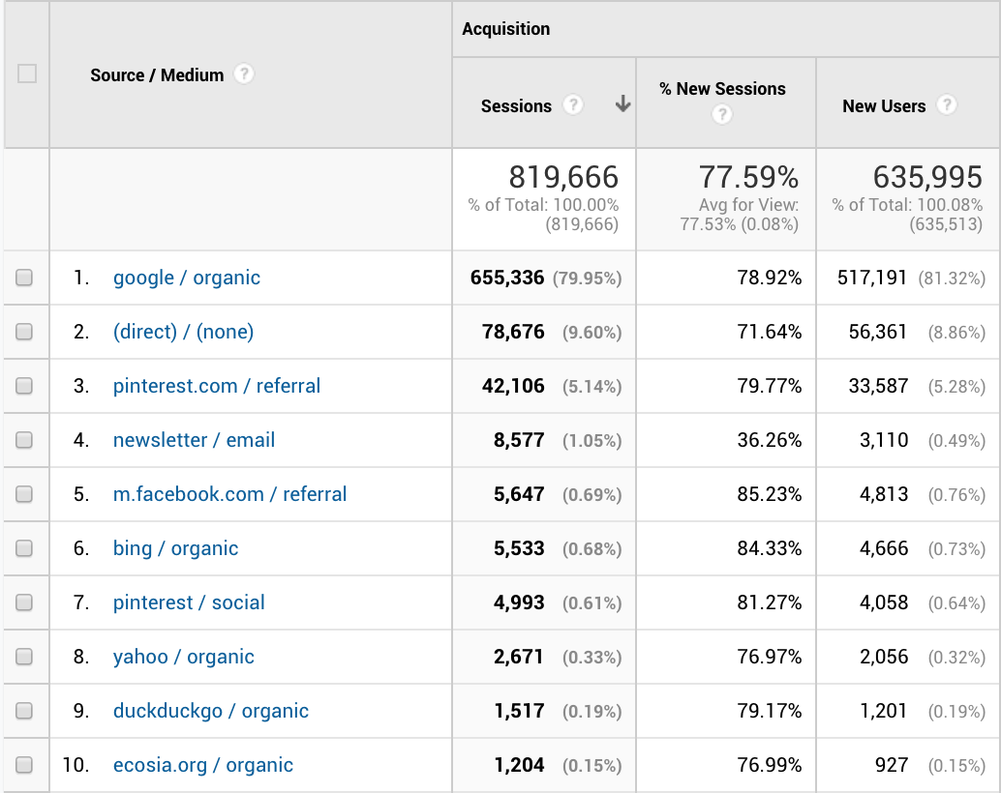Screen dimensions: 1001x793
Task: Check the bing / organic row checkbox
Action: pos(24,548)
